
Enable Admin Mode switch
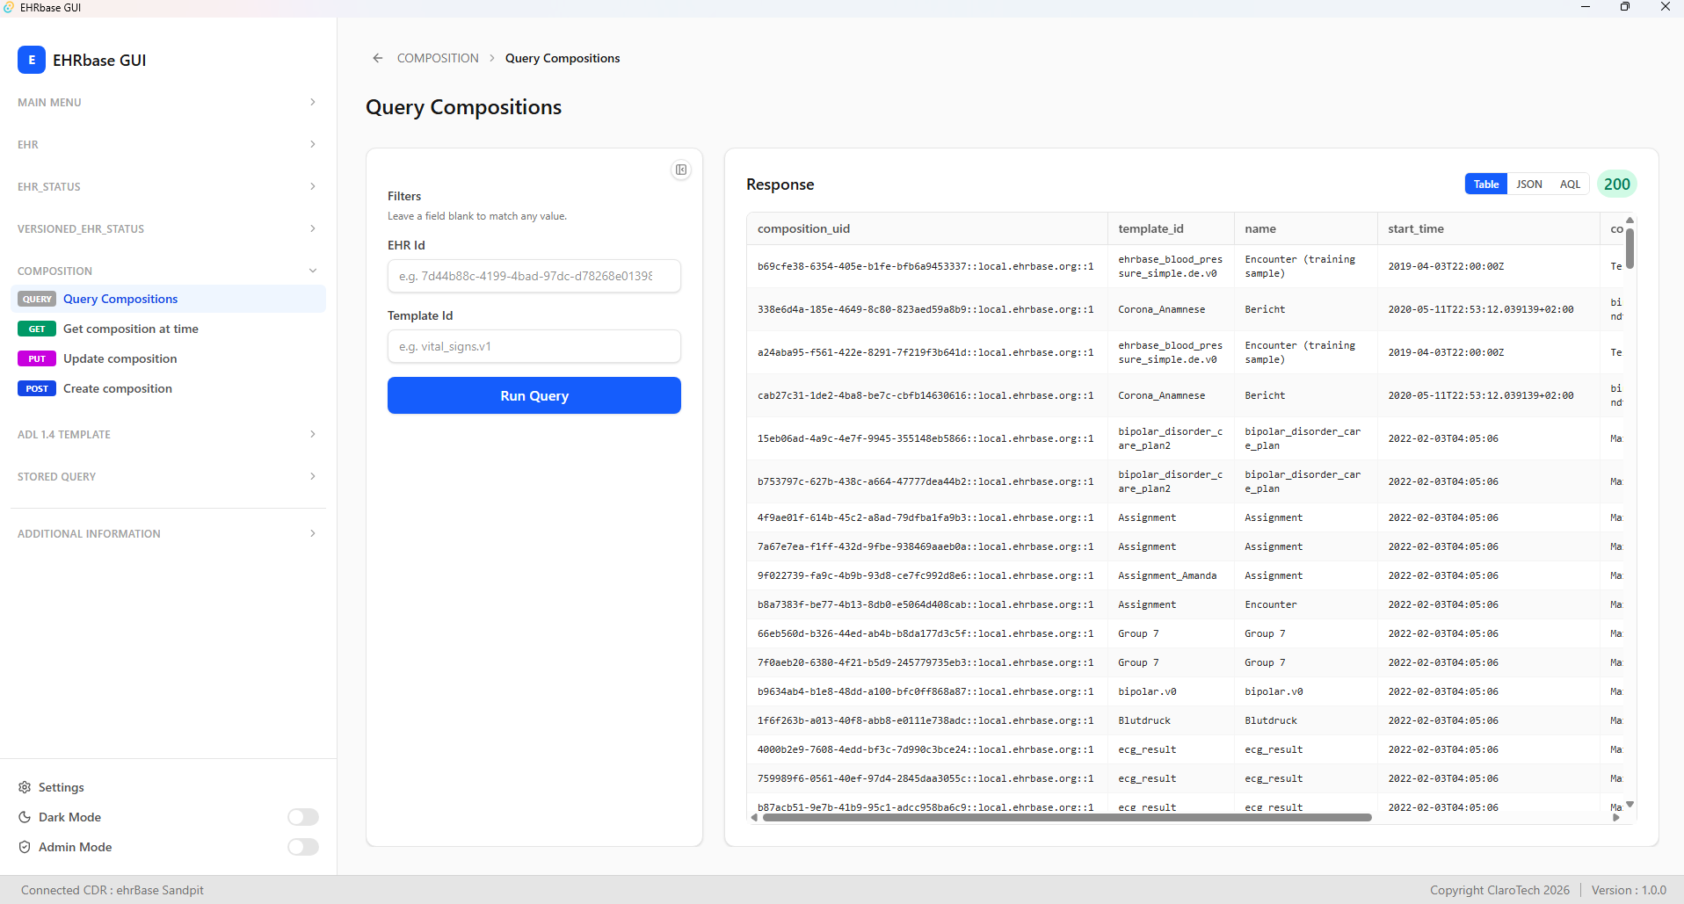click(x=303, y=847)
